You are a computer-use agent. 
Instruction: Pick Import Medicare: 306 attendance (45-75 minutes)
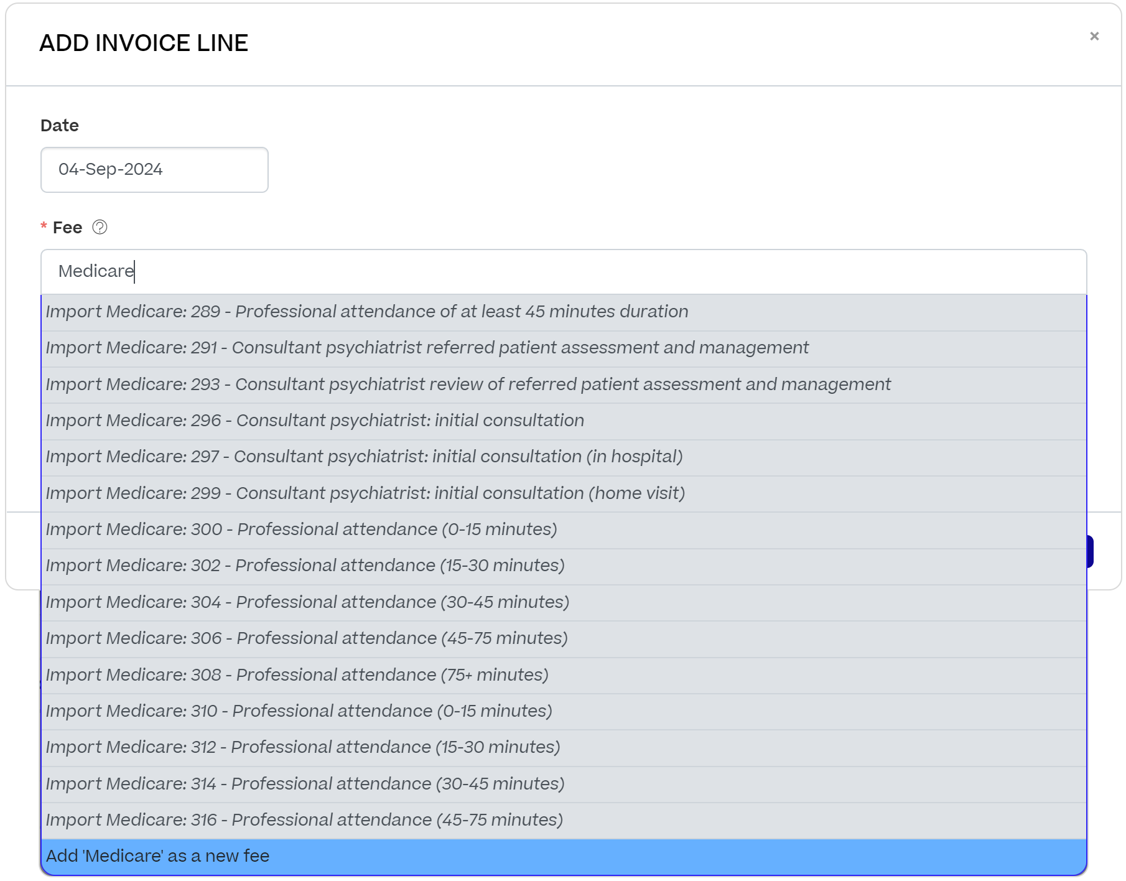pos(564,639)
